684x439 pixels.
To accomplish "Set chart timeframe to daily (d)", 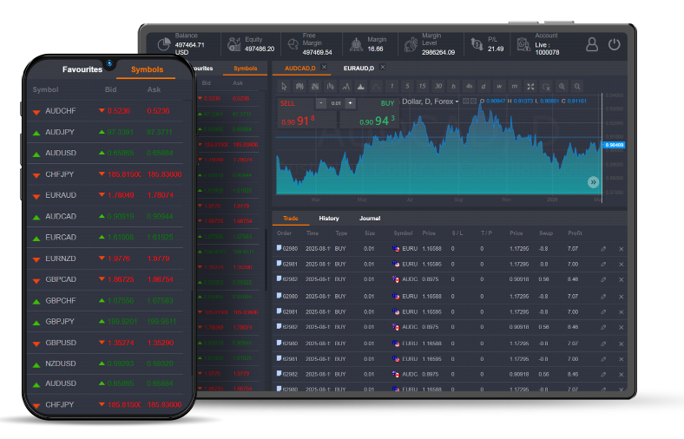I will click(x=483, y=86).
